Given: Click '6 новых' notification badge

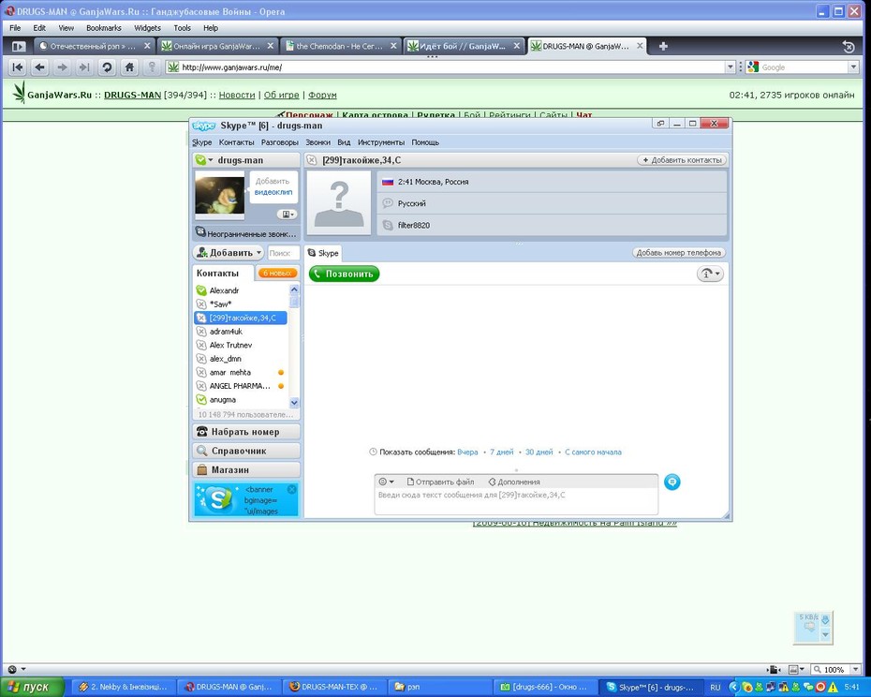Looking at the screenshot, I should 276,273.
